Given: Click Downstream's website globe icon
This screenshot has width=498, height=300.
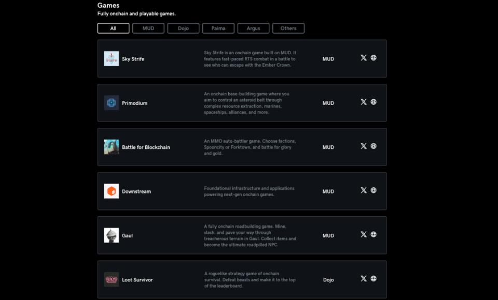Looking at the screenshot, I should pyautogui.click(x=374, y=190).
